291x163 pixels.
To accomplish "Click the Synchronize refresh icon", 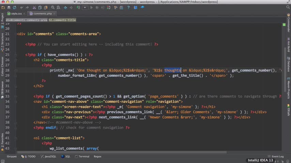I will (x=14, y=7).
